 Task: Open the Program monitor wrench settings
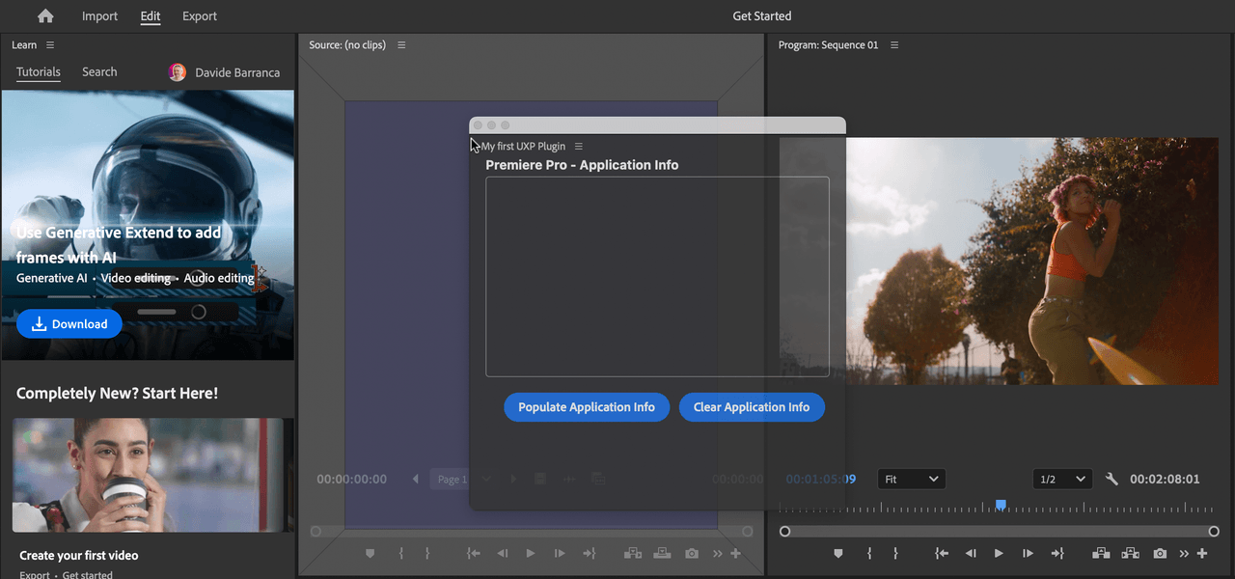point(1111,479)
